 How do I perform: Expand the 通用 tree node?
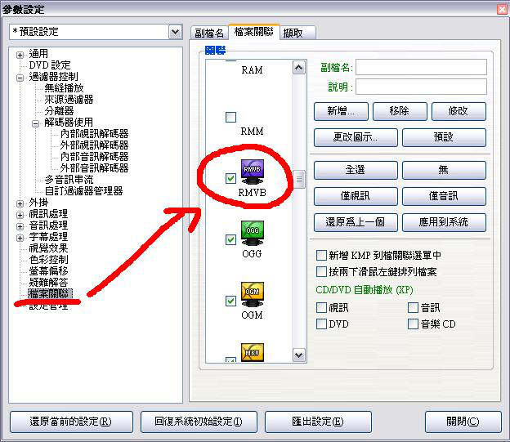click(x=20, y=55)
